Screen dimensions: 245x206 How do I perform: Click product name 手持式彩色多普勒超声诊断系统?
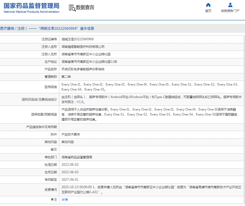(x=83, y=69)
